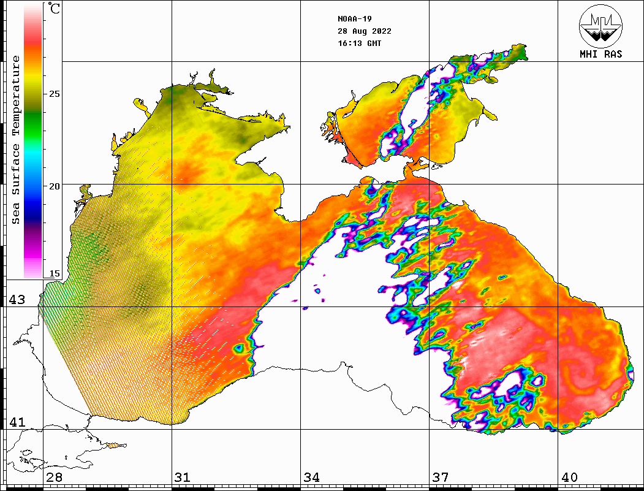The image size is (644, 491).
Task: Click longitude label '37'
Action: (441, 478)
